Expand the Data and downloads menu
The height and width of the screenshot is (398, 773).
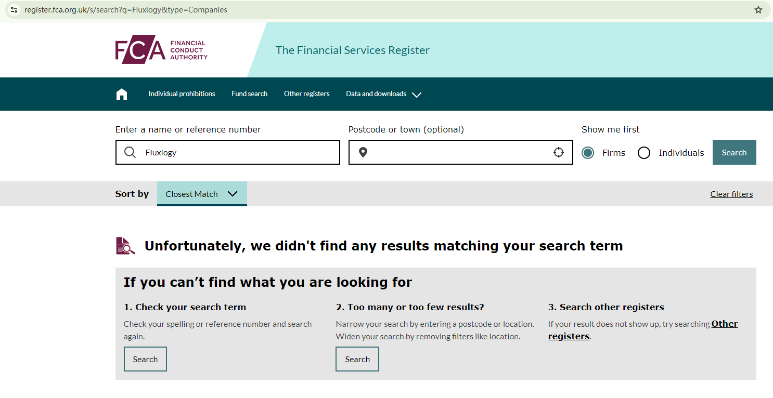tap(383, 94)
